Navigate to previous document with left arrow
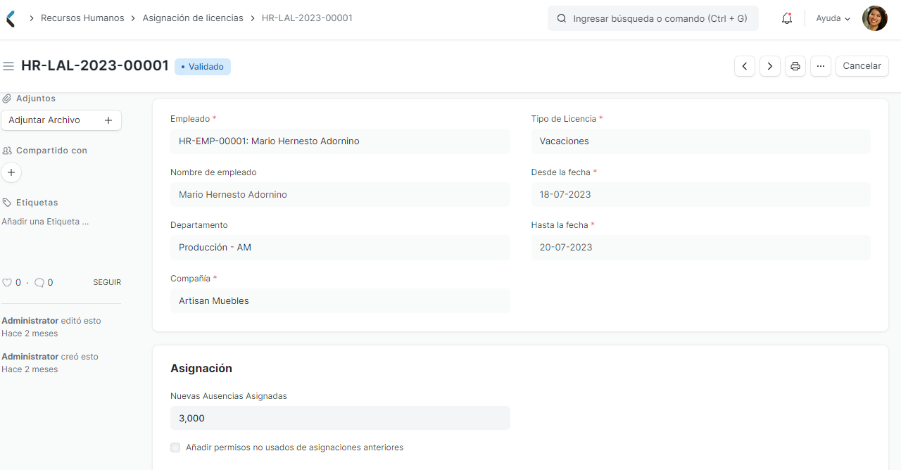The image size is (901, 470). 744,65
